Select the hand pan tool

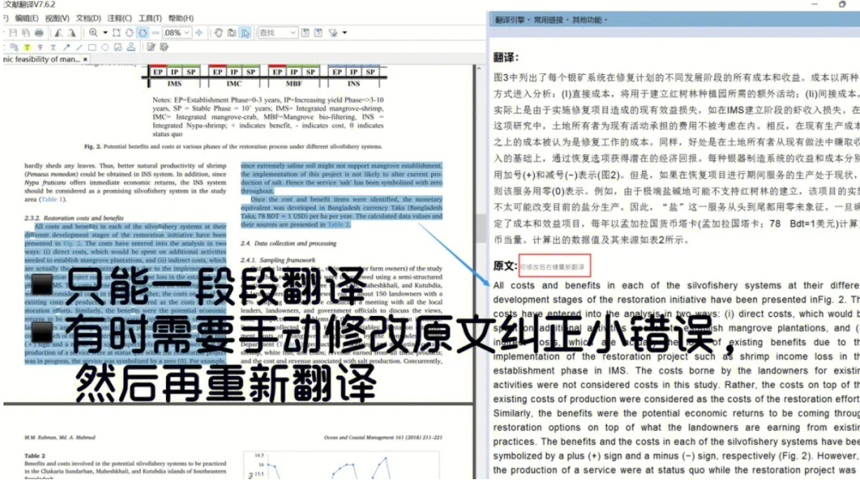(x=219, y=32)
